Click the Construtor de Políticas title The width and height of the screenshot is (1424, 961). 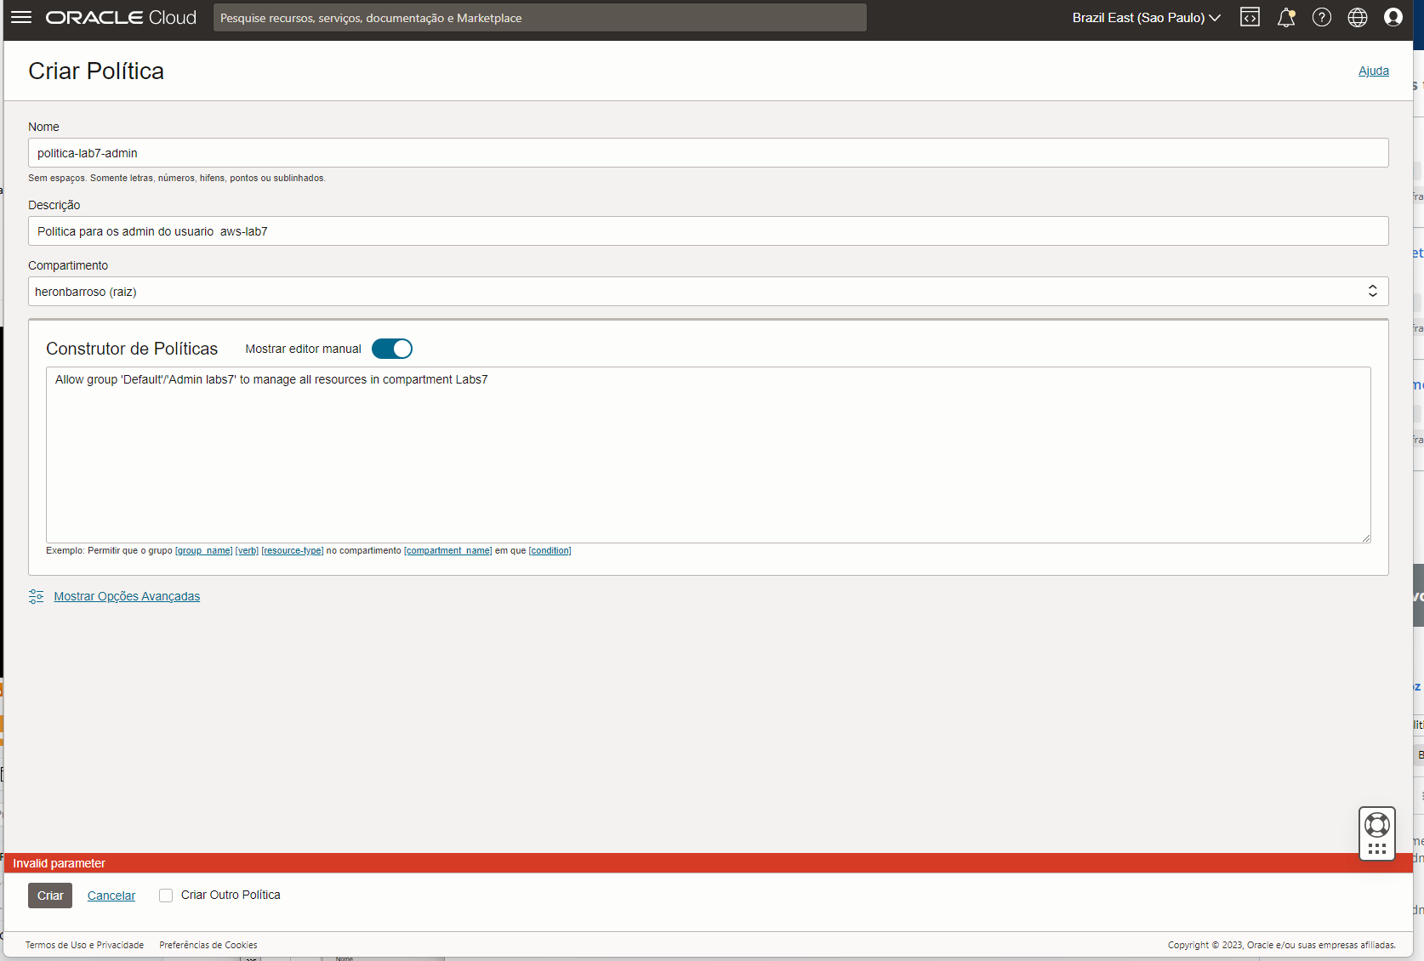132,349
